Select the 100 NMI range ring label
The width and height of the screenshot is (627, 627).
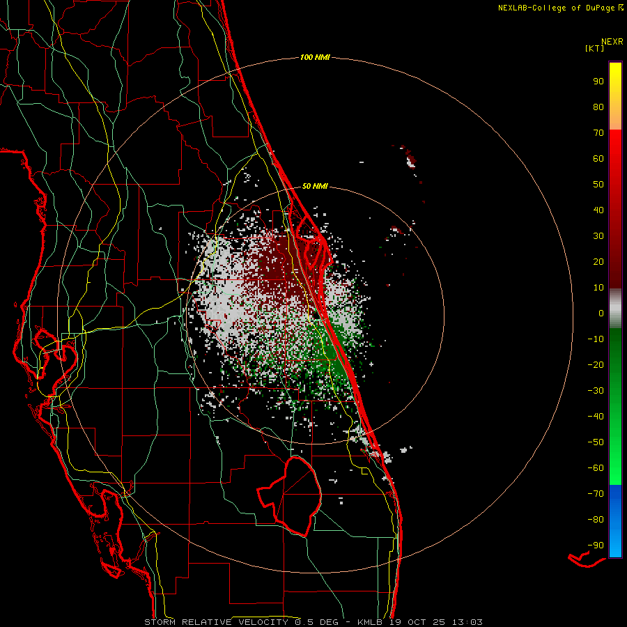[x=315, y=57]
